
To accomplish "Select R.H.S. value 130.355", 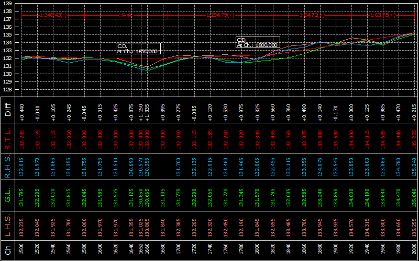I will click(x=147, y=167).
